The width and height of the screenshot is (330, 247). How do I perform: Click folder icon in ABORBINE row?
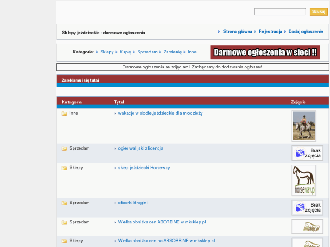click(x=64, y=223)
